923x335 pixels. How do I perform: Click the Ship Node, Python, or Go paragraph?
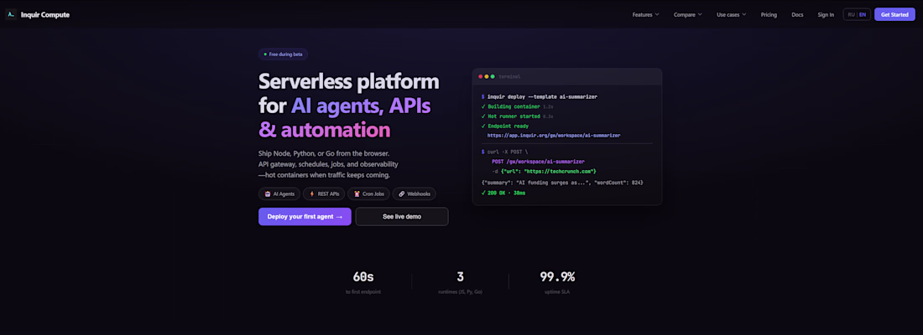328,164
